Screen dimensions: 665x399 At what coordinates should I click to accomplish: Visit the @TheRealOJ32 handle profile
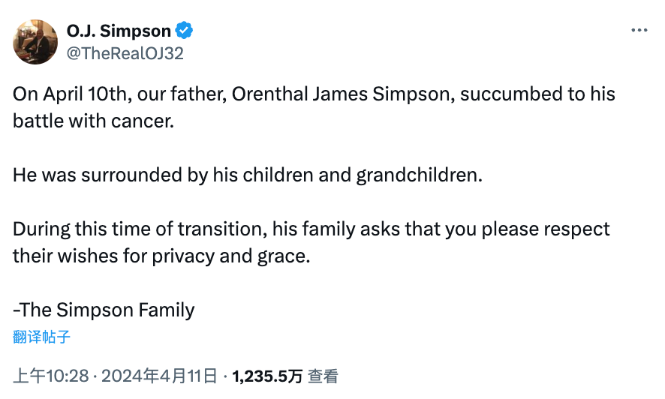point(125,53)
